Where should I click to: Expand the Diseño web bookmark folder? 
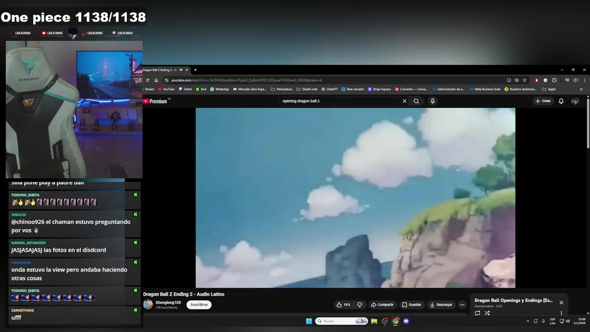click(307, 89)
